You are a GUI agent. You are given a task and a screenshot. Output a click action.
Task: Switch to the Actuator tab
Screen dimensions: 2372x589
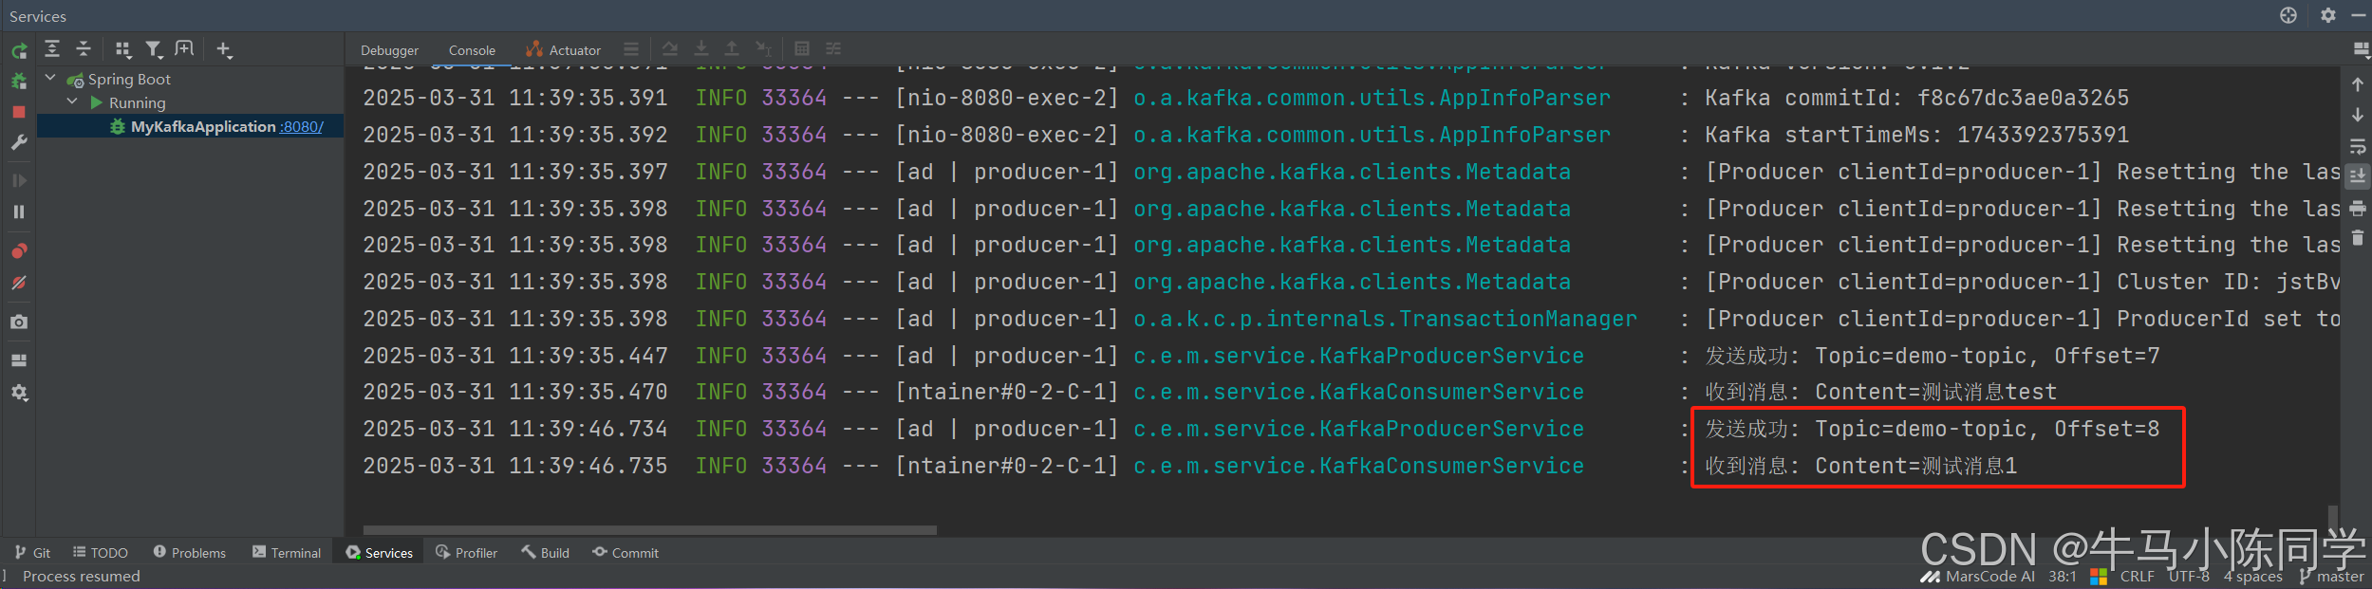click(564, 50)
